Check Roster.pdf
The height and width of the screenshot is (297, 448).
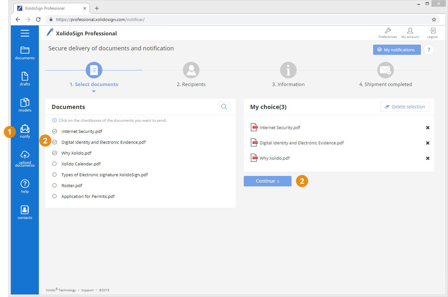[x=54, y=185]
